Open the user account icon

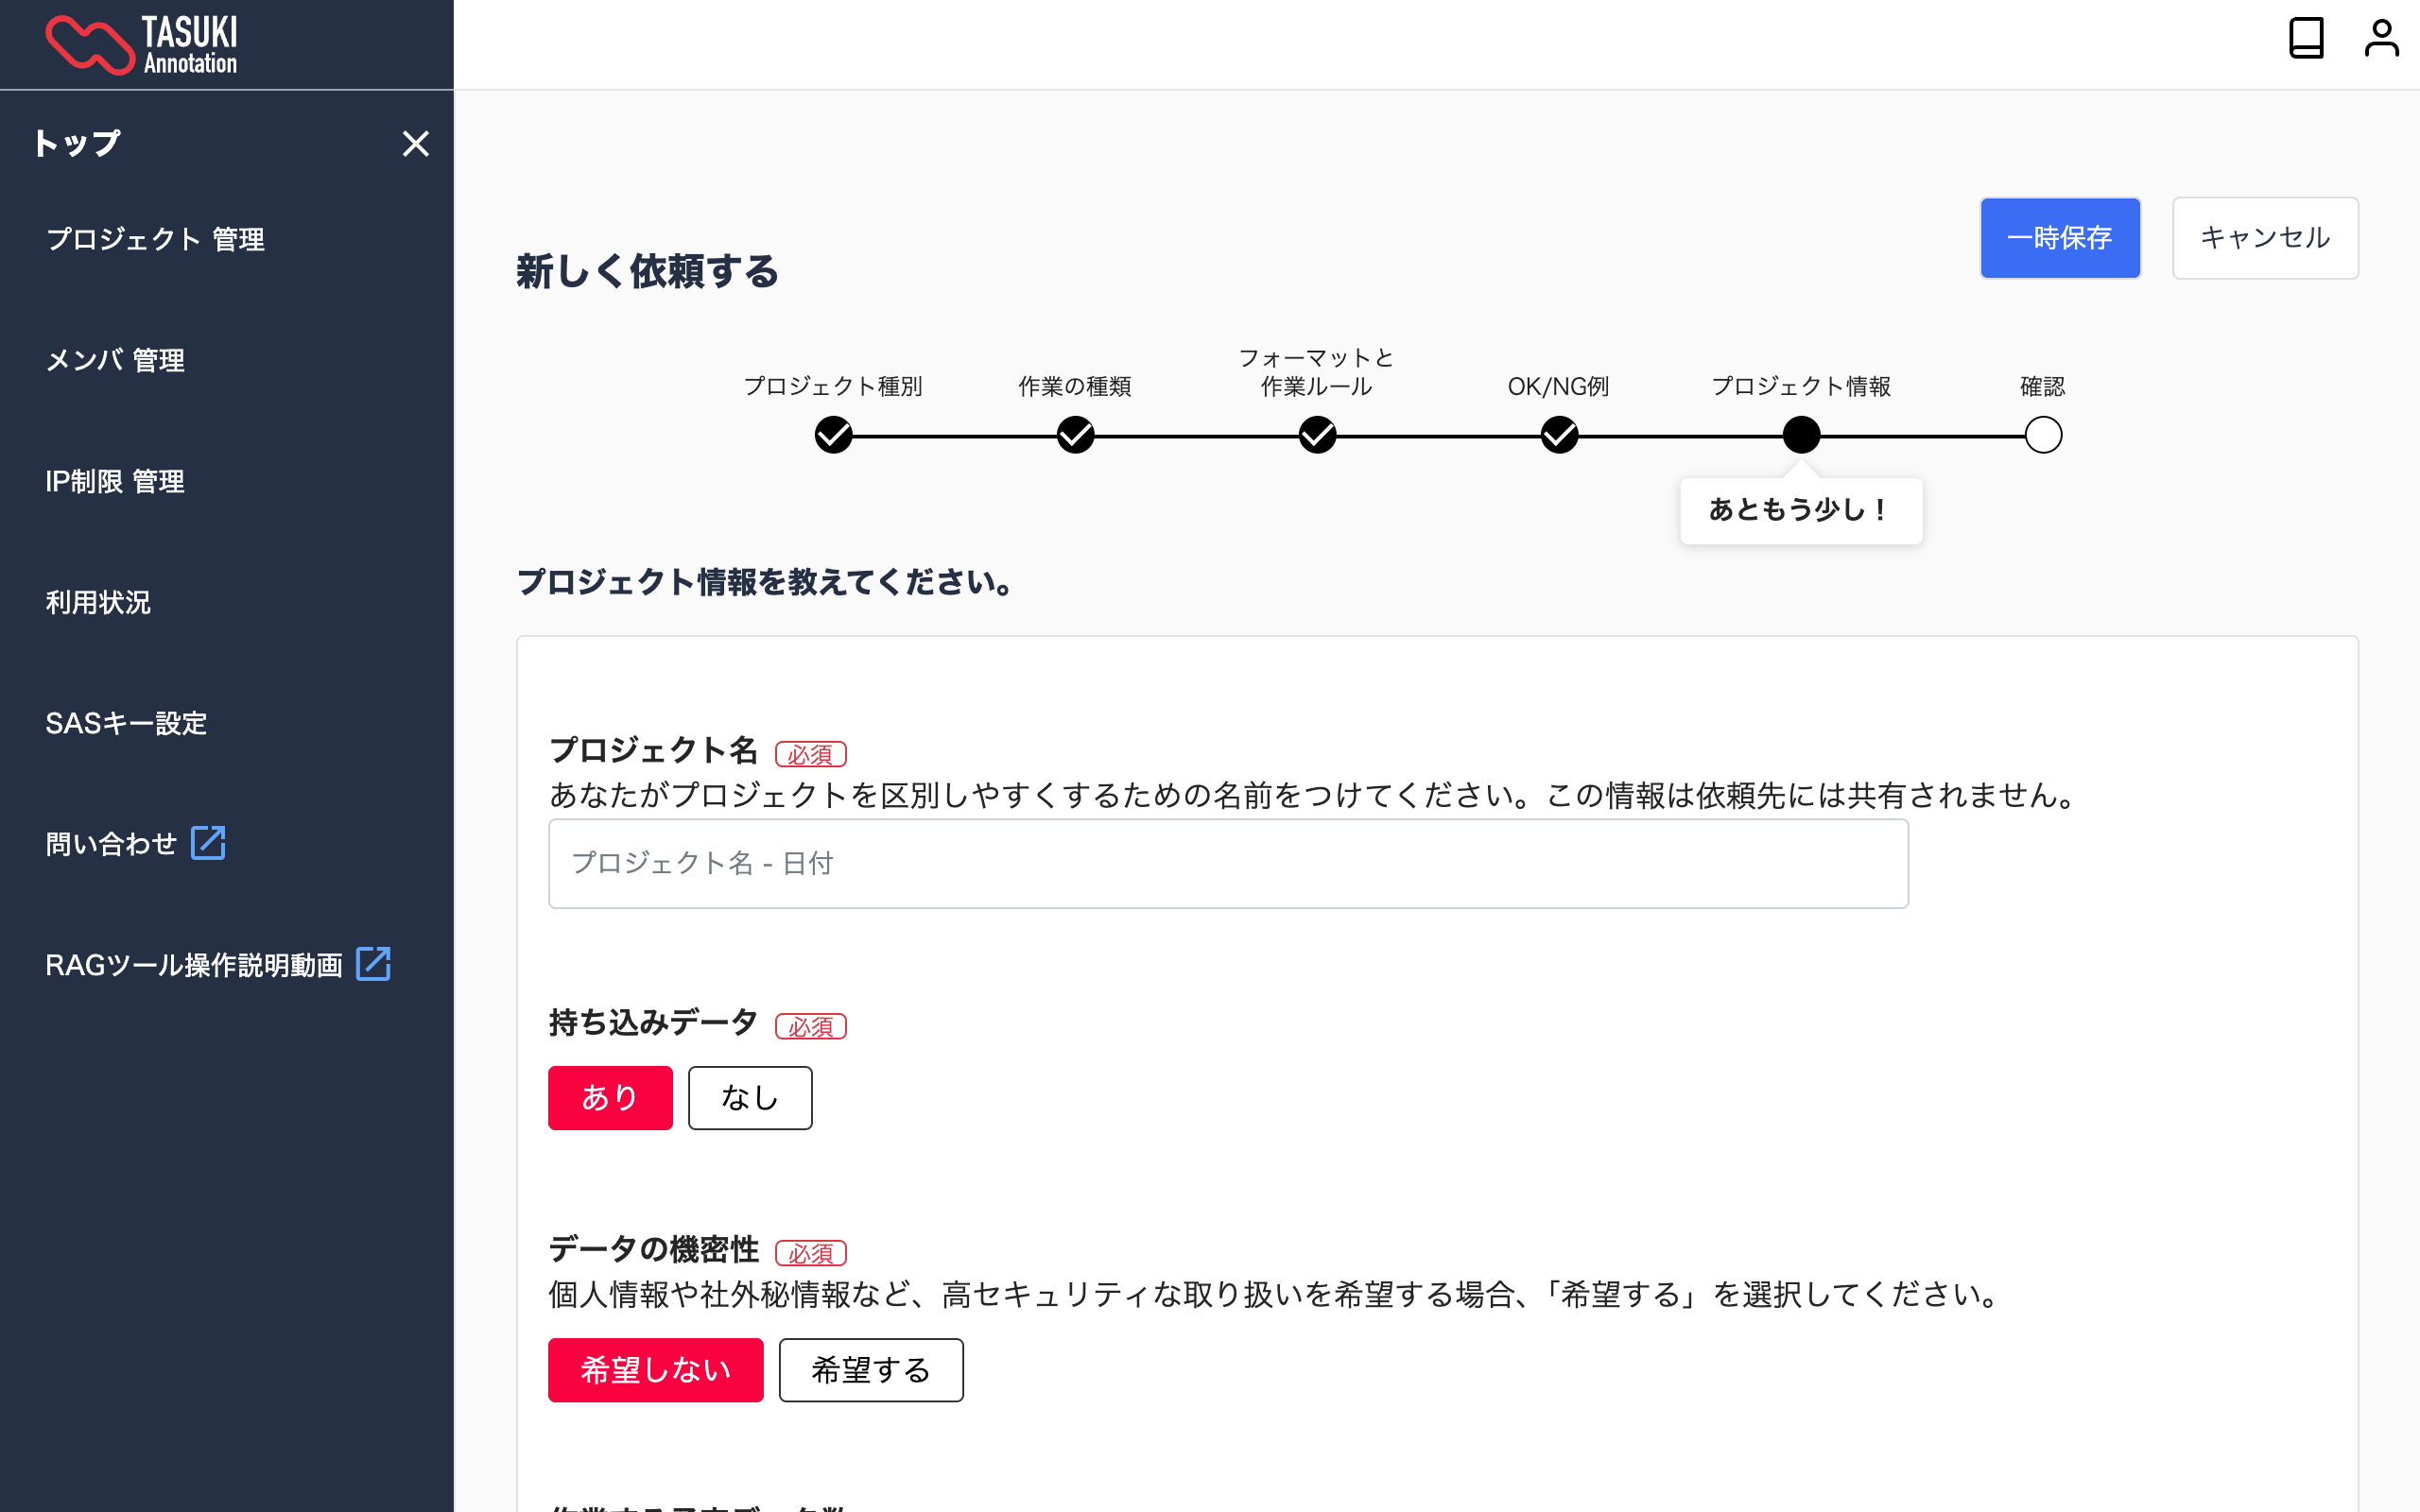point(2381,40)
